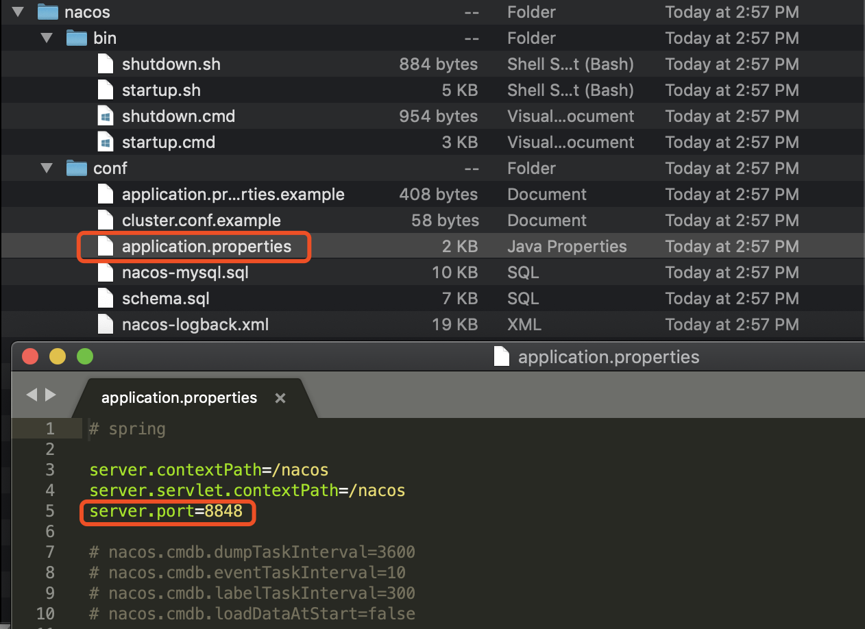
Task: Place cursor on the '# spring' comment line
Action: click(x=127, y=429)
